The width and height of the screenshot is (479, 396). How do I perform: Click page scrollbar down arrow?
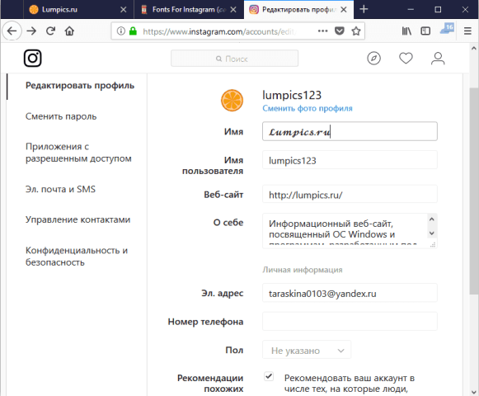pos(473,391)
